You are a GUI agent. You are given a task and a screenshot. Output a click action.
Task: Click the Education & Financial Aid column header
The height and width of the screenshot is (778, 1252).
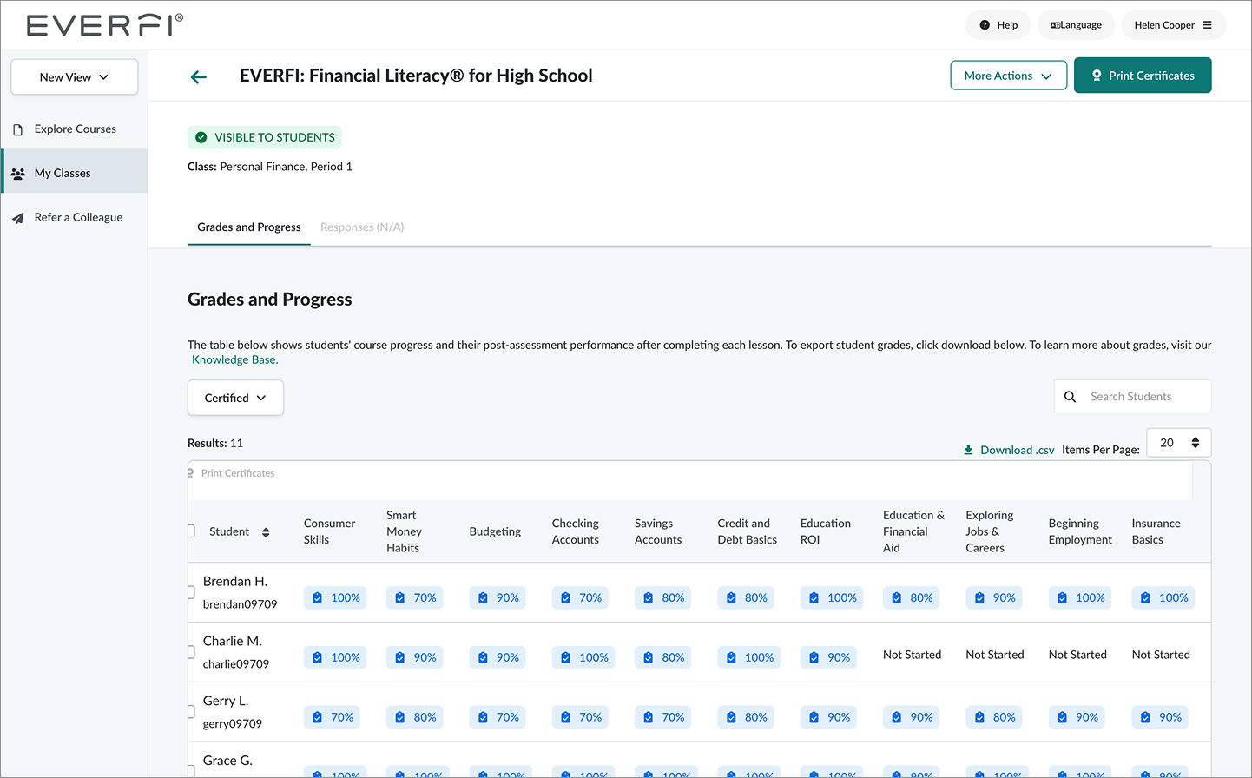913,531
